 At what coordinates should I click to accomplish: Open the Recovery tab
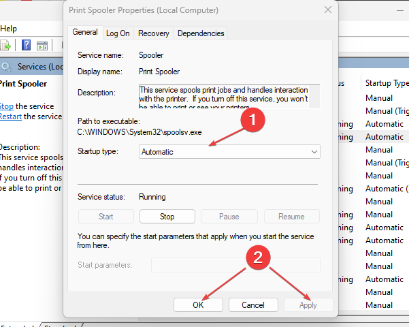[154, 33]
